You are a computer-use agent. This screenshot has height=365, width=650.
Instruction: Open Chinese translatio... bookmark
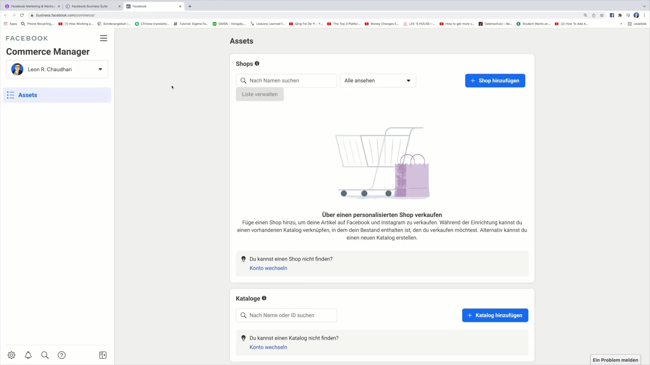pos(152,24)
